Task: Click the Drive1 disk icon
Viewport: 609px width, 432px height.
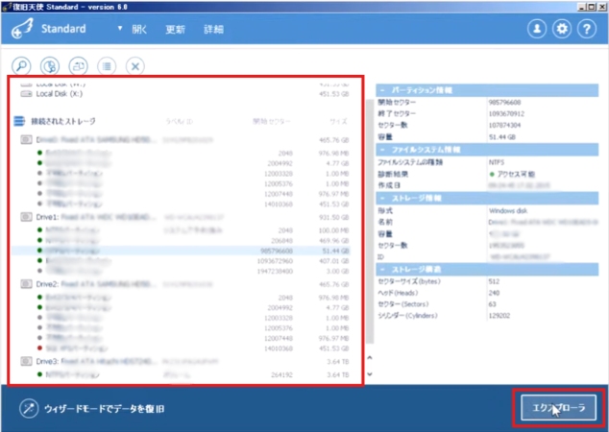Action: pos(26,217)
